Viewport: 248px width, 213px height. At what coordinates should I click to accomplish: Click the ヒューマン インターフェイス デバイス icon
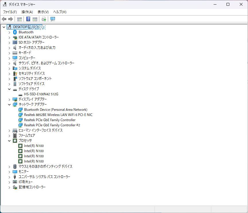pyautogui.click(x=15, y=131)
